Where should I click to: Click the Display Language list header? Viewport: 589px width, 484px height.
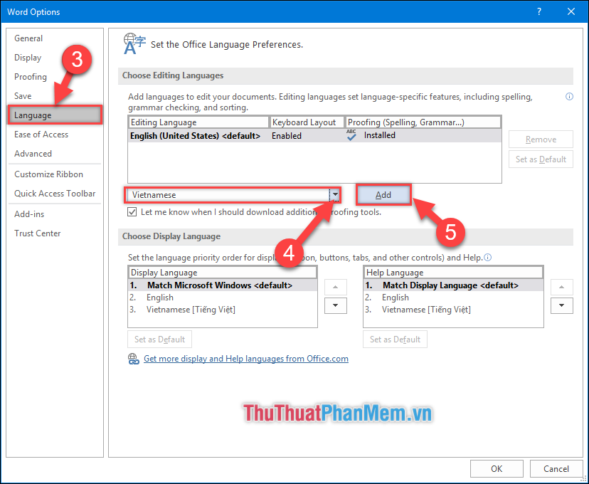click(x=223, y=273)
